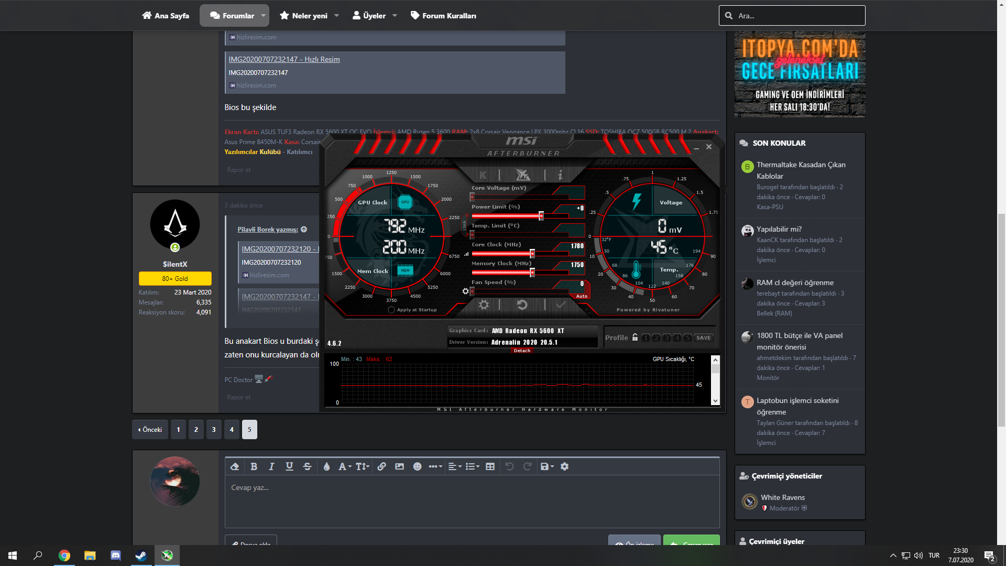This screenshot has width=1006, height=566.
Task: Adjust the Memory Clock slider handle
Action: [x=532, y=273]
